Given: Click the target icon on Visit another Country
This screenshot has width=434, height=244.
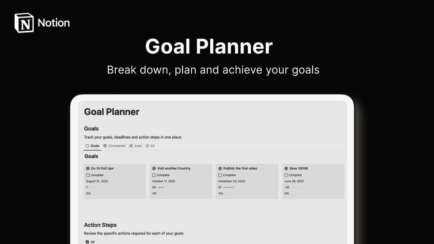Looking at the screenshot, I should pos(154,168).
